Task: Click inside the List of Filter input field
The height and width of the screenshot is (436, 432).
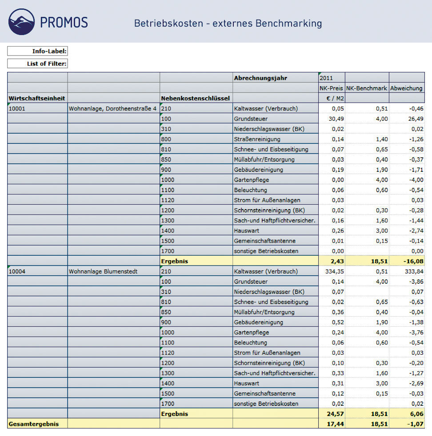Action: tap(37, 63)
